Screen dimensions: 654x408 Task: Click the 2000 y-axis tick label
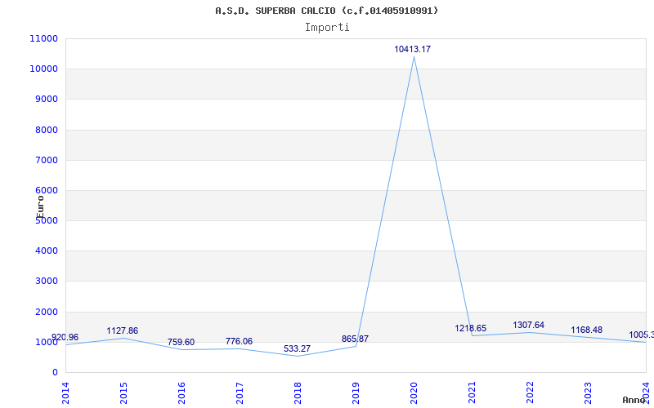click(x=46, y=312)
